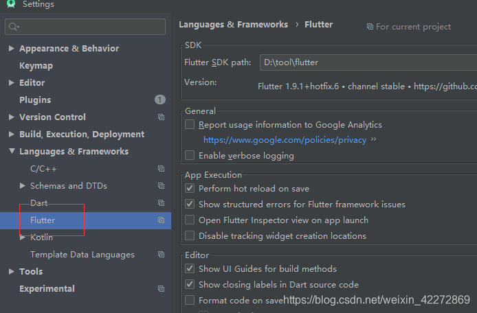The width and height of the screenshot is (477, 313).
Task: Click project-level icon beside Dart
Action: click(162, 202)
